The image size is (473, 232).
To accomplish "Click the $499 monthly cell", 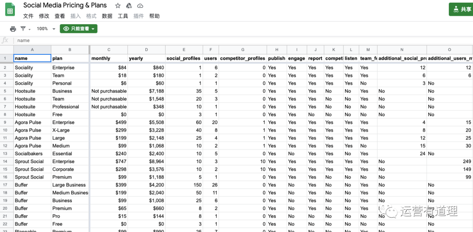I will [x=109, y=122].
